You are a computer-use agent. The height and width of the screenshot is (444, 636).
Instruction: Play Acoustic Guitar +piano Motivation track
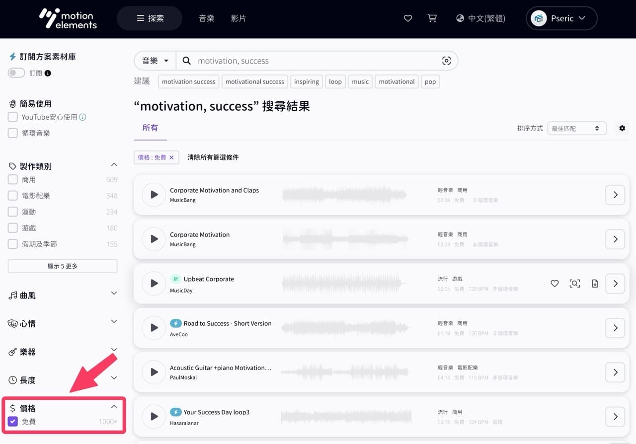(154, 372)
